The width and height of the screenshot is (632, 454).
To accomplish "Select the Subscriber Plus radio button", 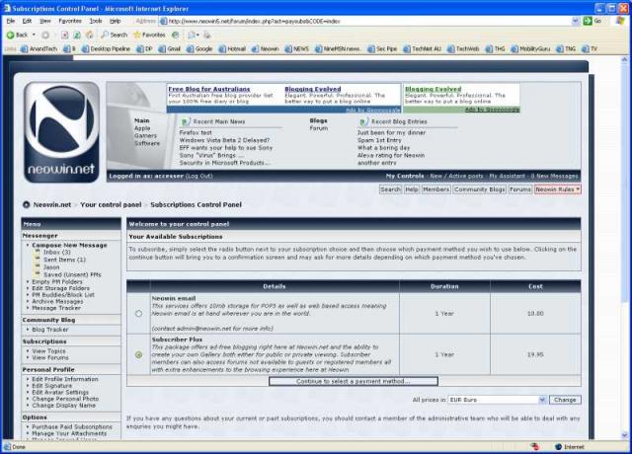I will click(x=138, y=354).
